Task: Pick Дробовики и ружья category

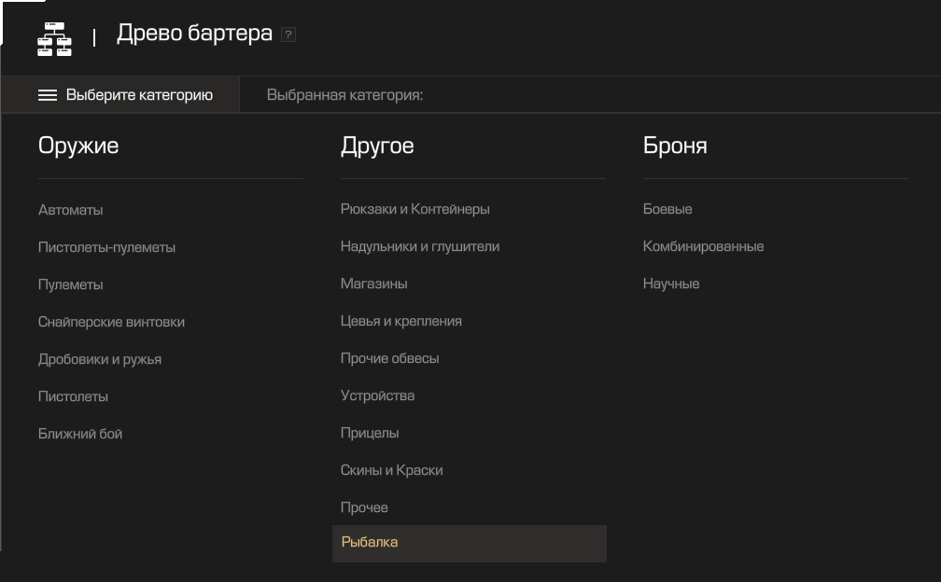Action: pos(100,359)
